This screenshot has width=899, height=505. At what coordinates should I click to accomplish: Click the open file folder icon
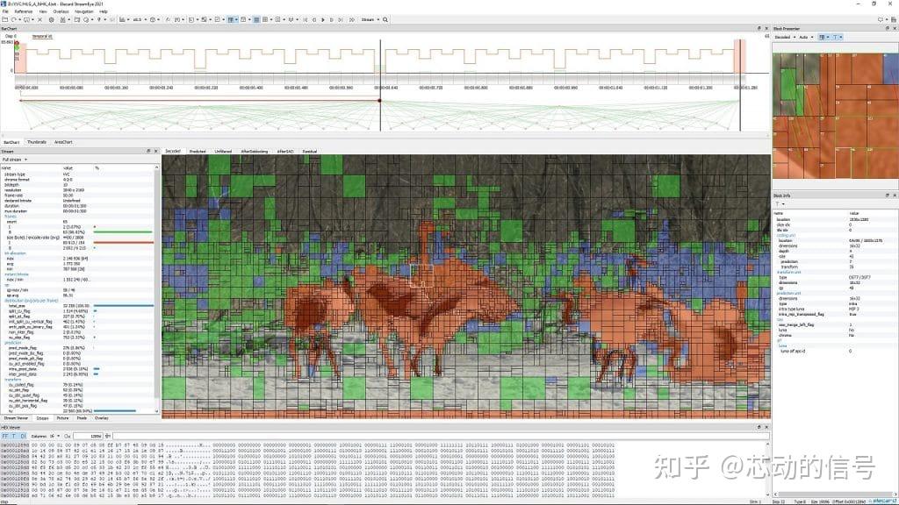(x=5, y=19)
